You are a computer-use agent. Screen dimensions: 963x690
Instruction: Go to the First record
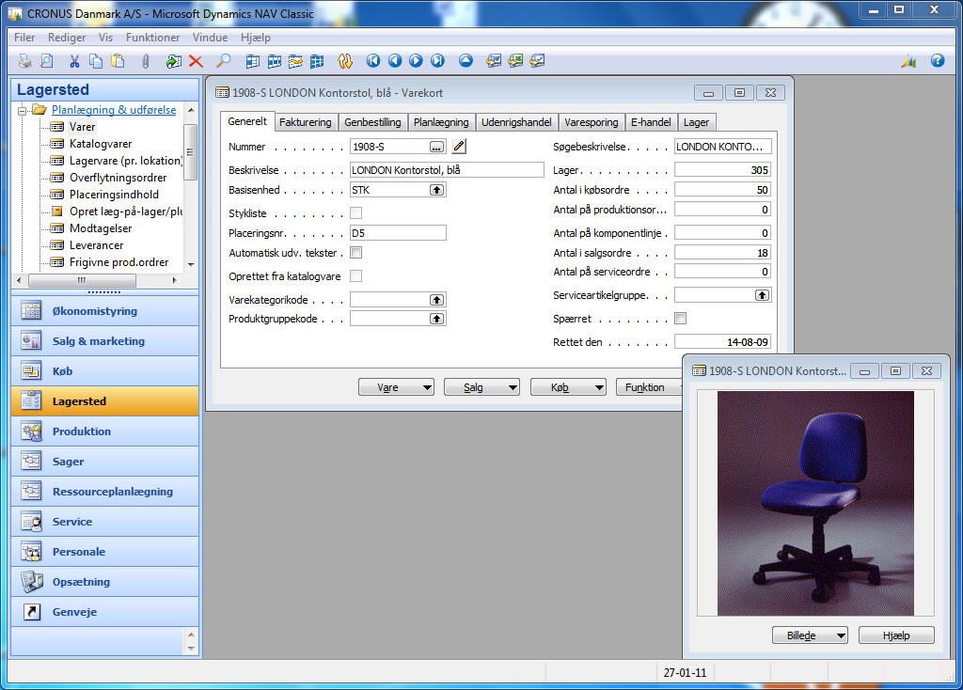[372, 61]
